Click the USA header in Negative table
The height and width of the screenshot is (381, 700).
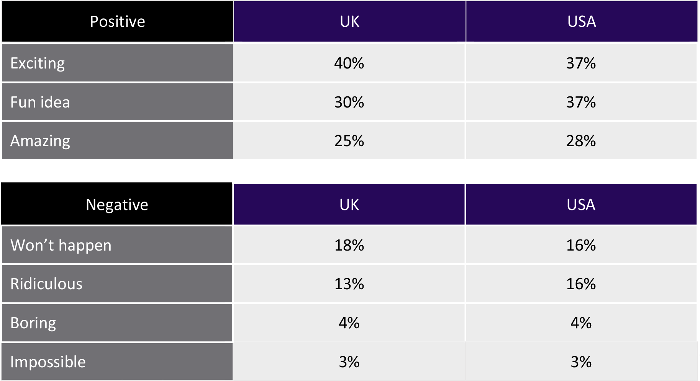click(581, 205)
